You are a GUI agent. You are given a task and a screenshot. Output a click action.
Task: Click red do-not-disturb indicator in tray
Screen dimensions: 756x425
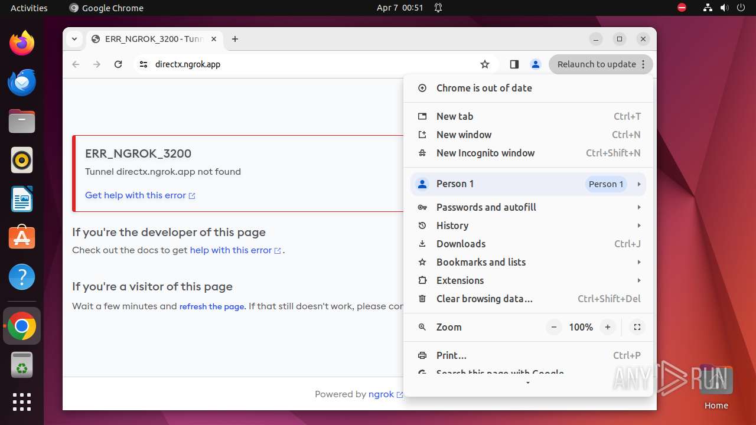682,8
